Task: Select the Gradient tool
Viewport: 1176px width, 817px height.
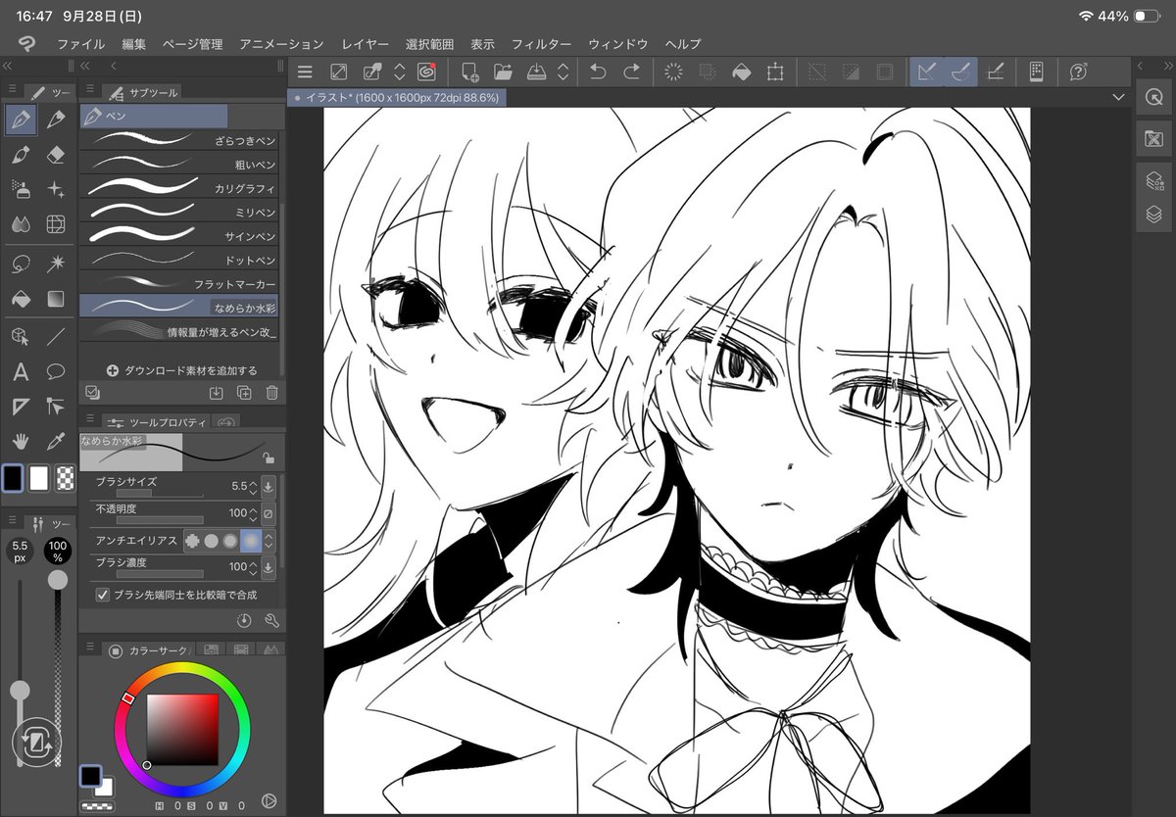Action: point(56,299)
